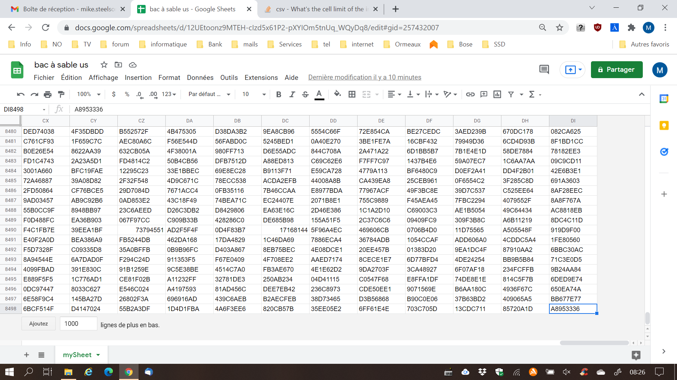Screen dimensions: 677x380
Task: Toggle italic formatting
Action: tap(292, 94)
